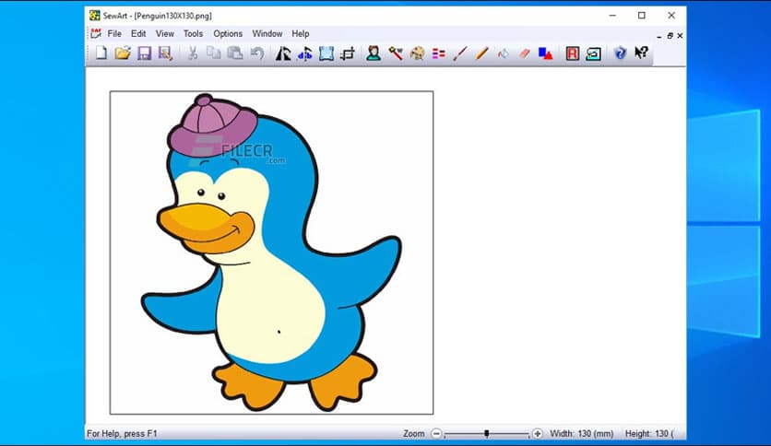
Task: Open the File menu
Action: point(114,33)
